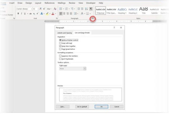Open the multilevel list icon
This screenshot has width=169, height=114.
[x=72, y=9]
